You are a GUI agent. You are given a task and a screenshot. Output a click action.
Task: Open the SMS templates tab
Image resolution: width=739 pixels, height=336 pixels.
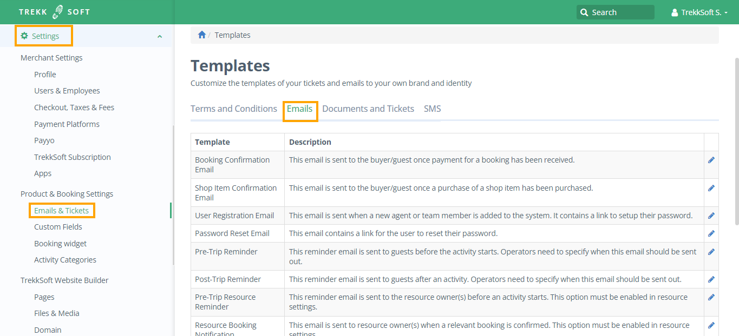(432, 109)
